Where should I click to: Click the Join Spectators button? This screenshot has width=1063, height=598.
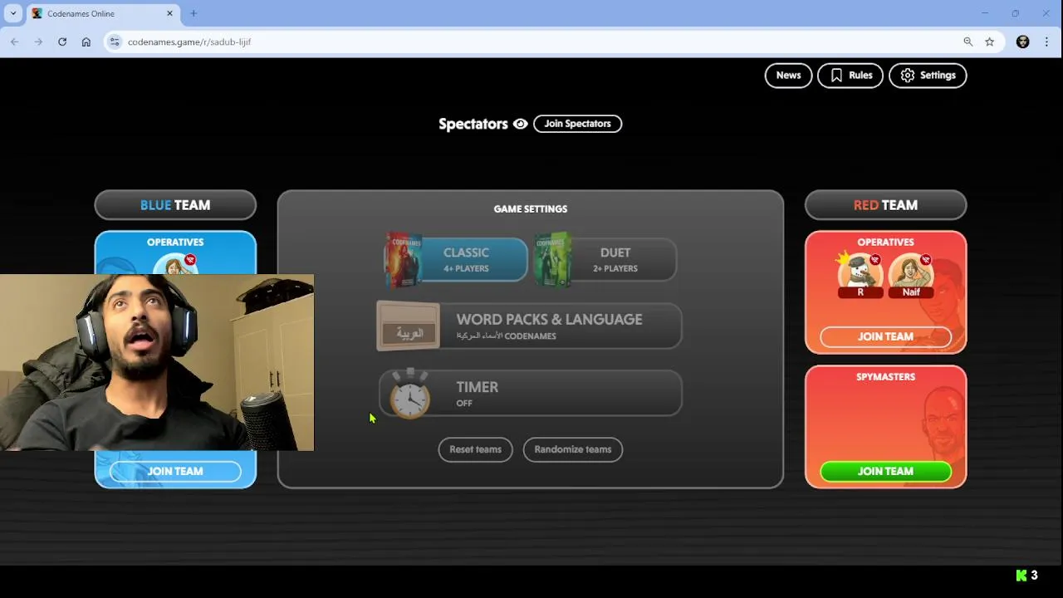point(577,124)
